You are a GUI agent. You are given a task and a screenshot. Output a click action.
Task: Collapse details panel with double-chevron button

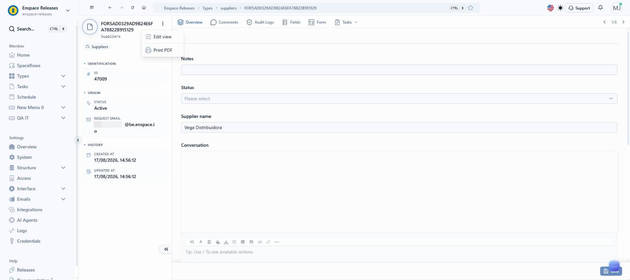[166, 249]
